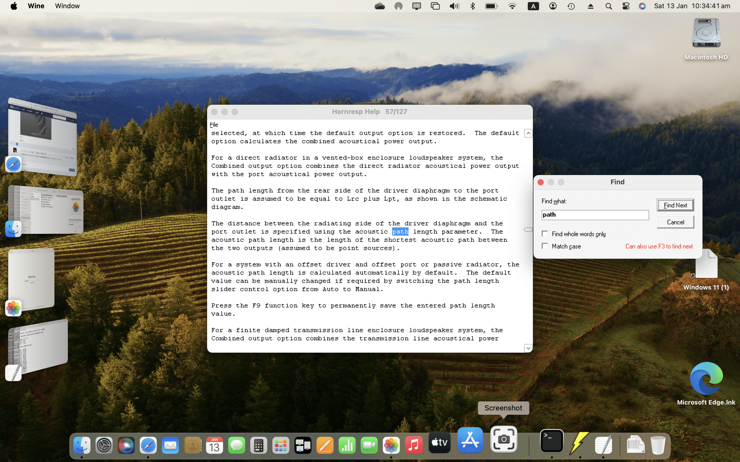
Task: Close the Find dialog with red button
Action: coord(541,182)
